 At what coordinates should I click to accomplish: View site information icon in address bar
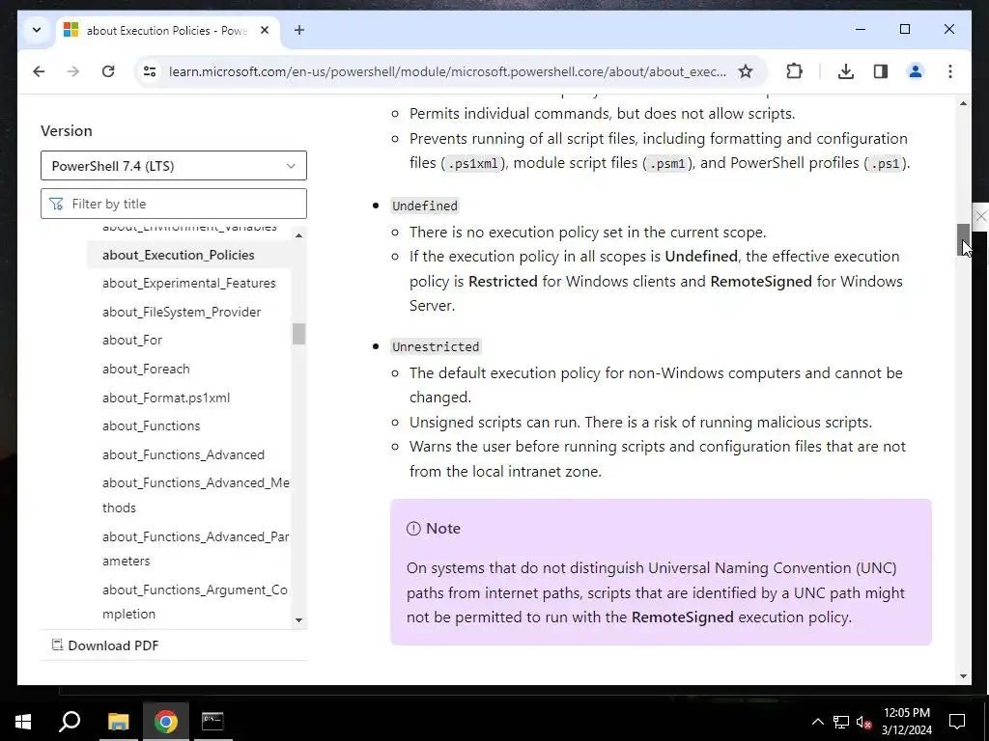click(150, 71)
